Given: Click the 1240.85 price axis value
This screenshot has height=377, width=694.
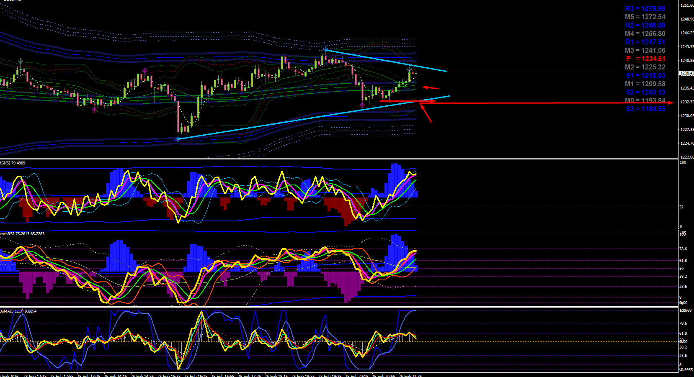Looking at the screenshot, I should 687,61.
